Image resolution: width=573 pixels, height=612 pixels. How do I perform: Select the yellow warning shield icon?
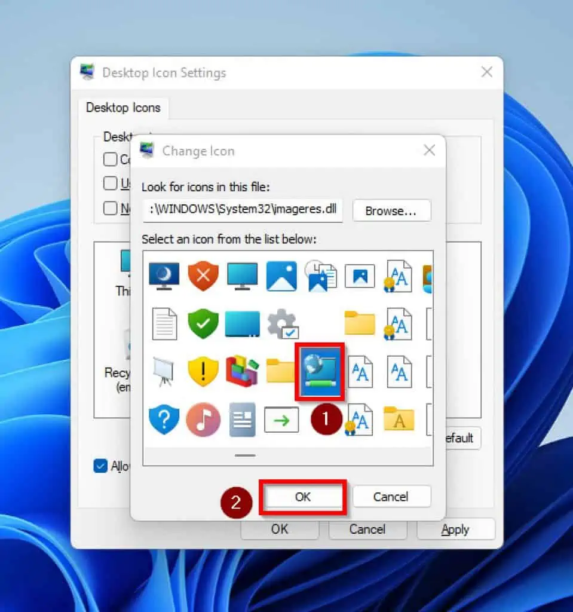pyautogui.click(x=203, y=372)
